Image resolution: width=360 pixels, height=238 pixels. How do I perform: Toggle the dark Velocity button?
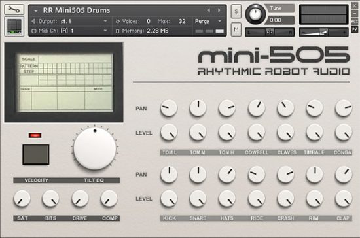pyautogui.click(x=36, y=154)
